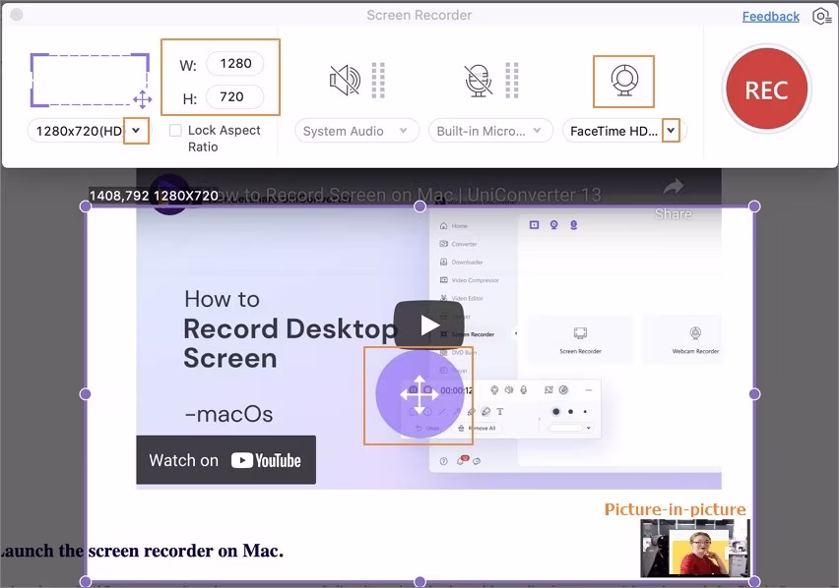Click the capture area selection icon
The height and width of the screenshot is (588, 839).
(91, 80)
